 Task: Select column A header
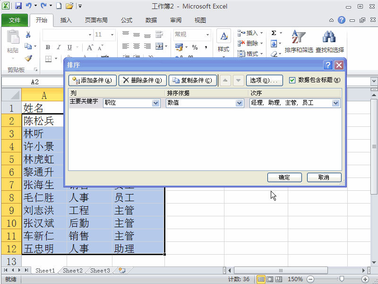coord(43,95)
